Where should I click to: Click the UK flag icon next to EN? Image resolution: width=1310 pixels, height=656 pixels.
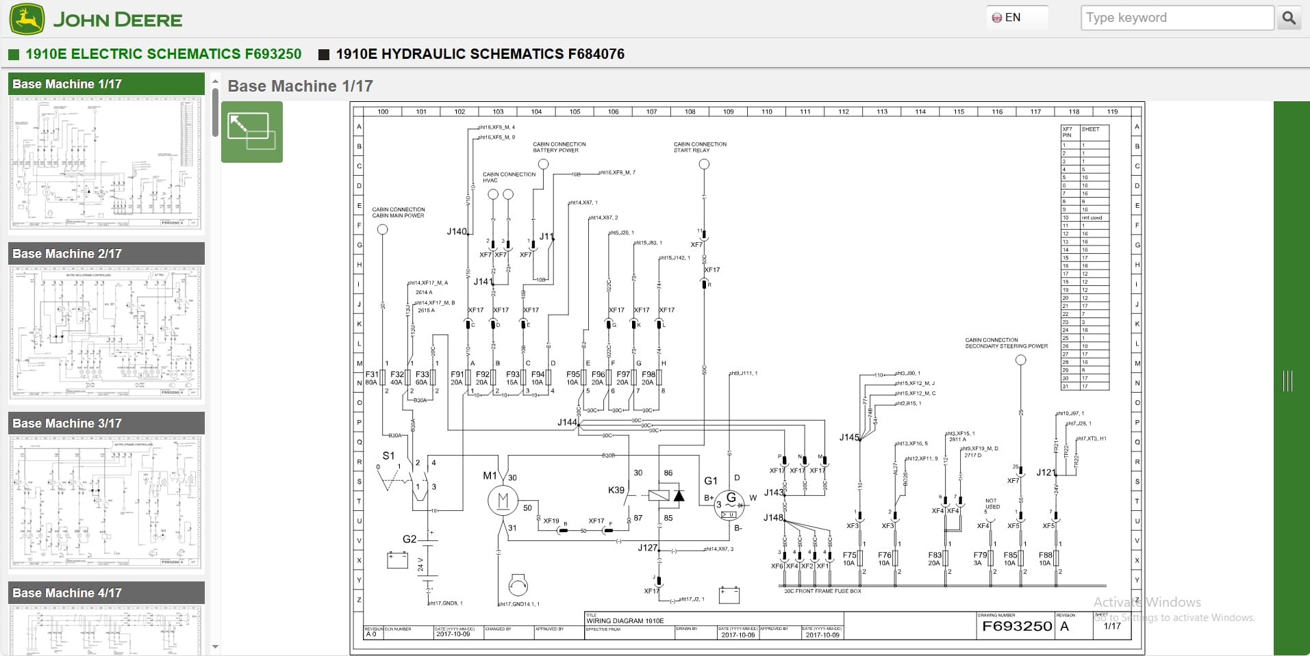click(x=996, y=17)
